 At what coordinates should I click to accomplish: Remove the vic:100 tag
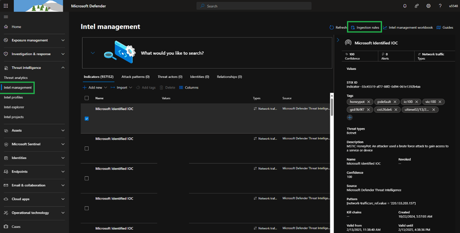click(440, 102)
